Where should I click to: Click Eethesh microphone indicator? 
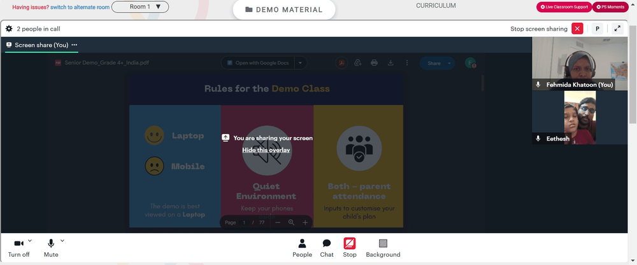click(538, 139)
